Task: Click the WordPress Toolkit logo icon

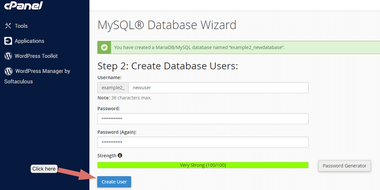Action: [x=8, y=56]
